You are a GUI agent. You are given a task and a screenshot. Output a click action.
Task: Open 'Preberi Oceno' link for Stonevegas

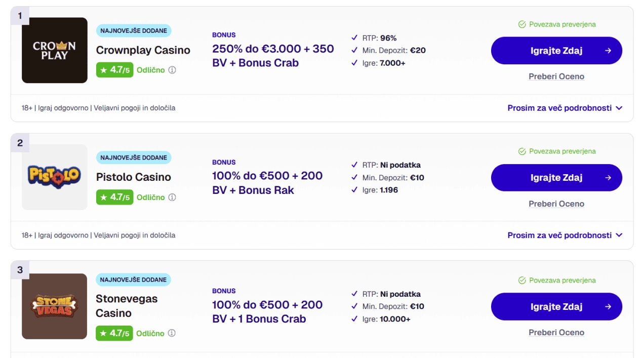click(x=556, y=332)
